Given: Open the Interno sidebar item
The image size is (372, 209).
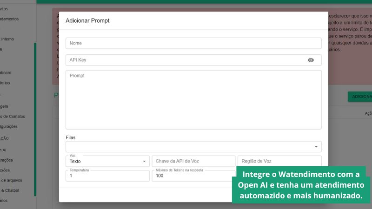Looking at the screenshot, I should (7, 39).
